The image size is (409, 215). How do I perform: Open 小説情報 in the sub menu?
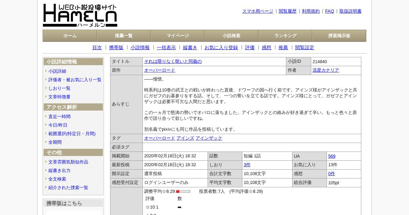point(140,48)
